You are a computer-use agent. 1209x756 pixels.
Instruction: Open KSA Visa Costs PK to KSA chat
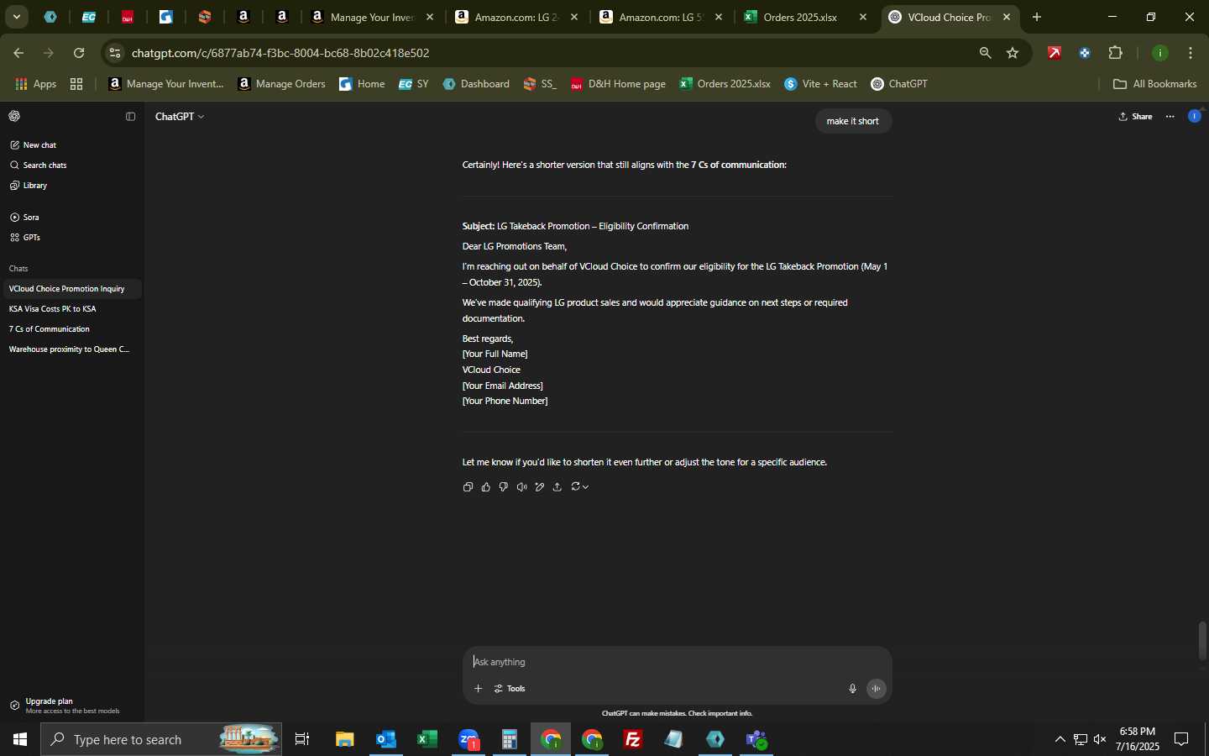pyautogui.click(x=71, y=309)
